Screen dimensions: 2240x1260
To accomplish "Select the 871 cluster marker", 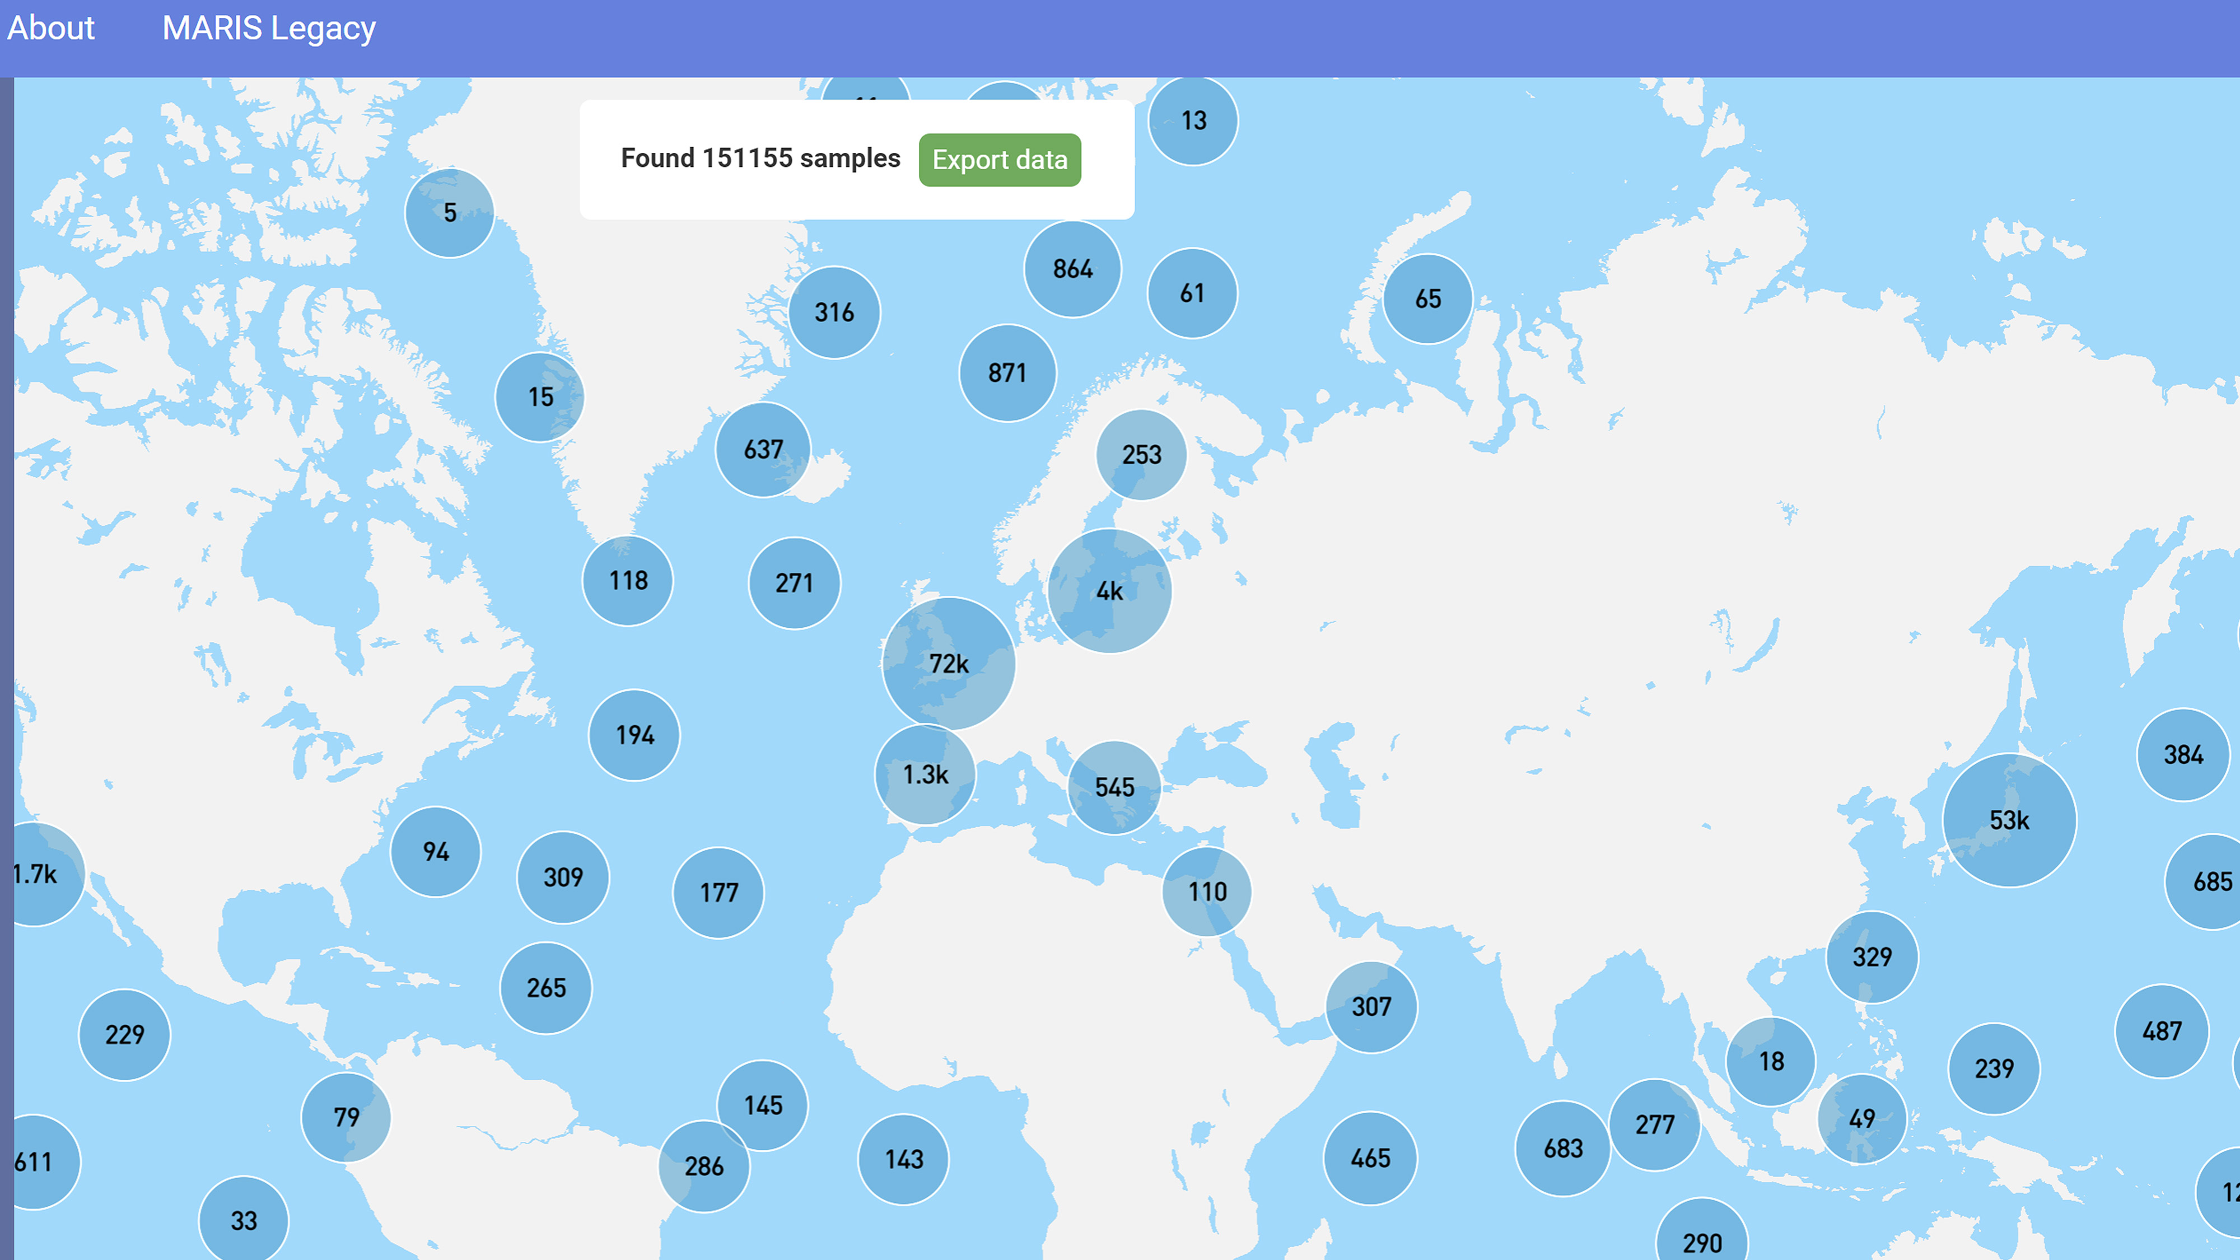I will tap(1007, 373).
